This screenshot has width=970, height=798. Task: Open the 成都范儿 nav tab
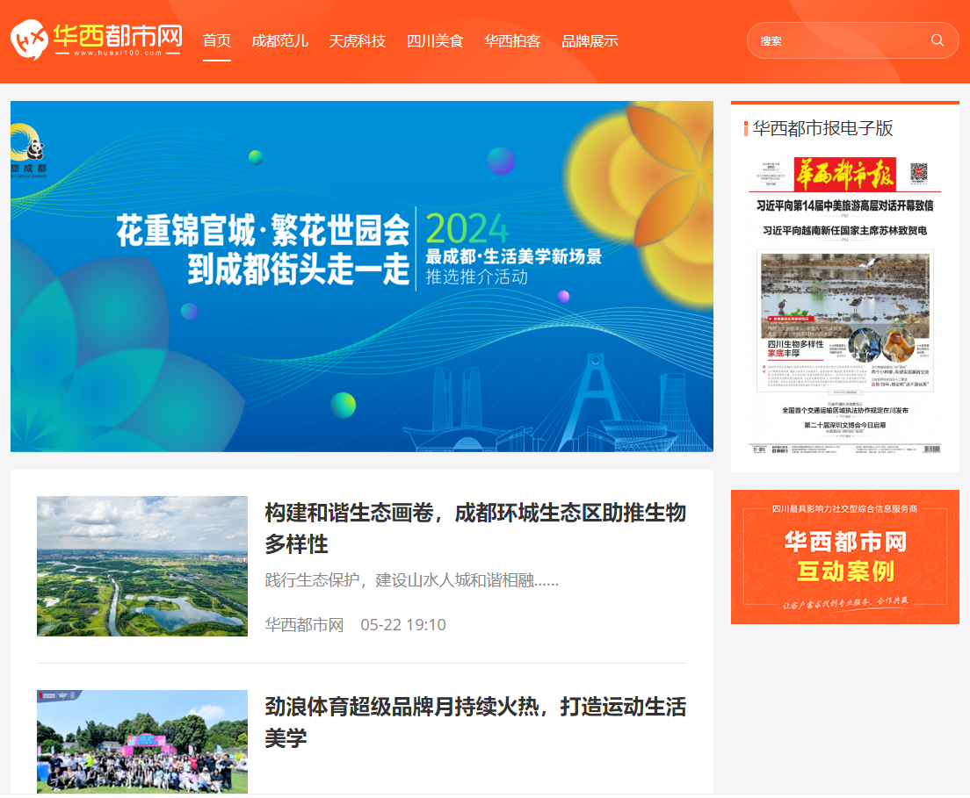click(279, 40)
